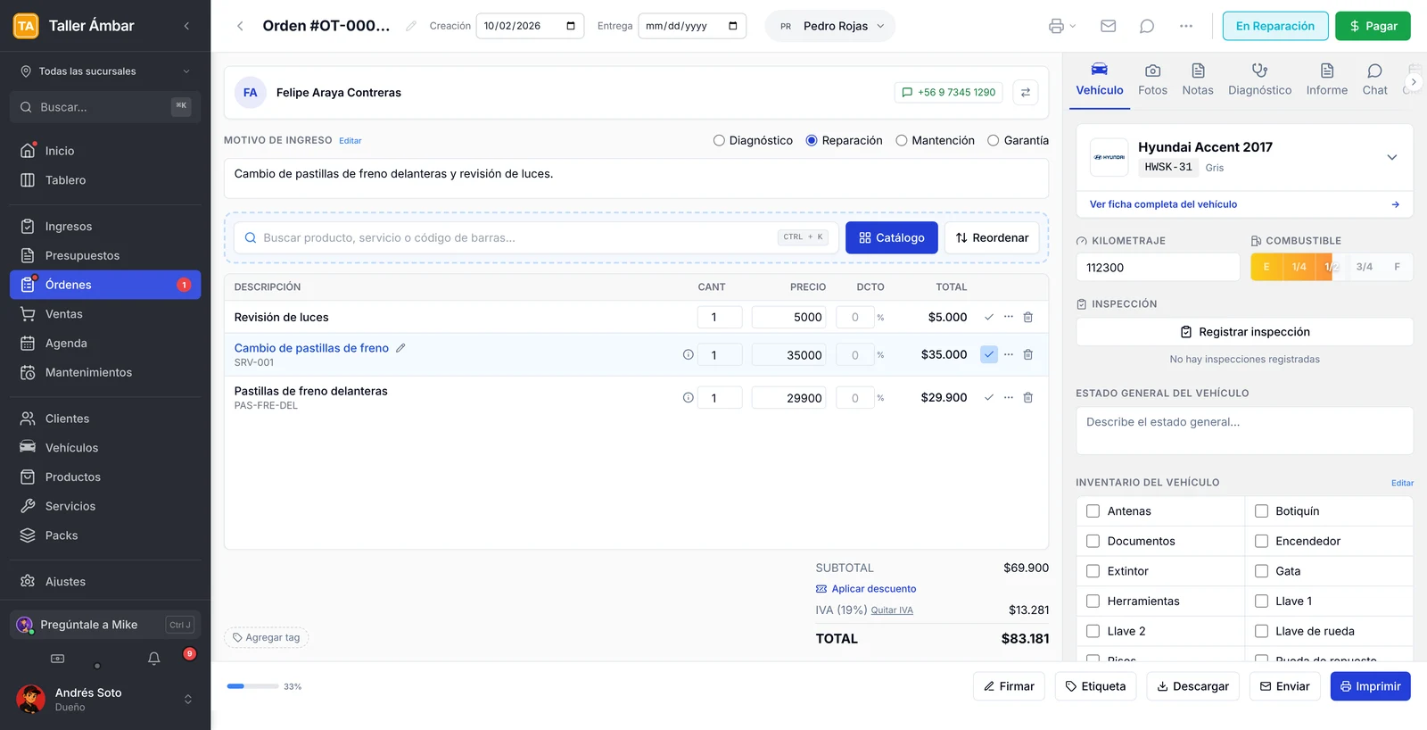Click the Kilometraje input field
Image resolution: width=1427 pixels, height=730 pixels.
(1158, 267)
